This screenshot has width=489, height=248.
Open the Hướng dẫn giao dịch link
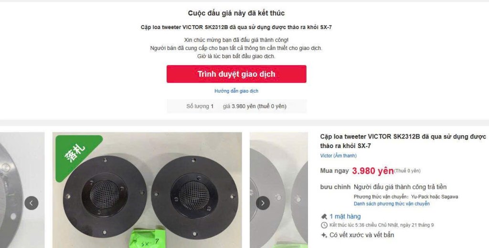click(236, 91)
